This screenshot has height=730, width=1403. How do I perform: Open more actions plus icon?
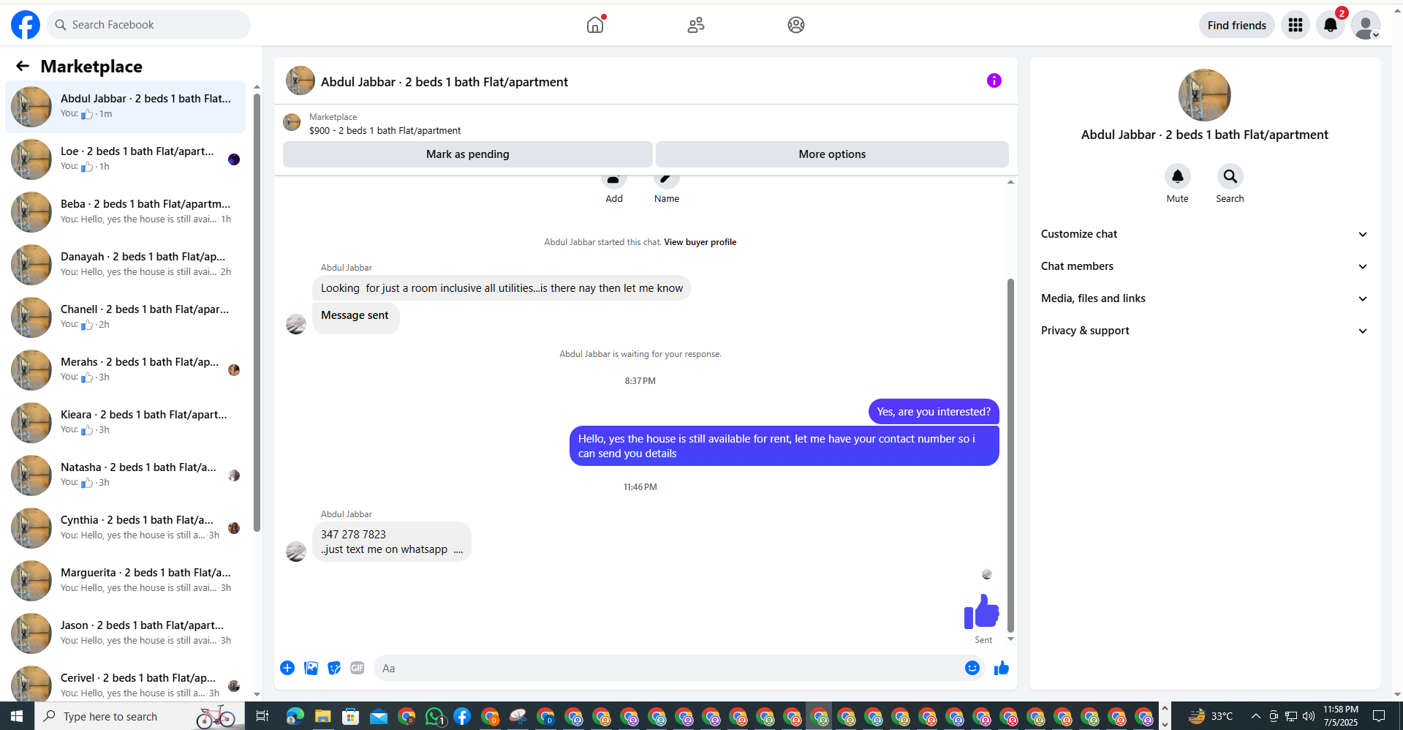(x=287, y=668)
